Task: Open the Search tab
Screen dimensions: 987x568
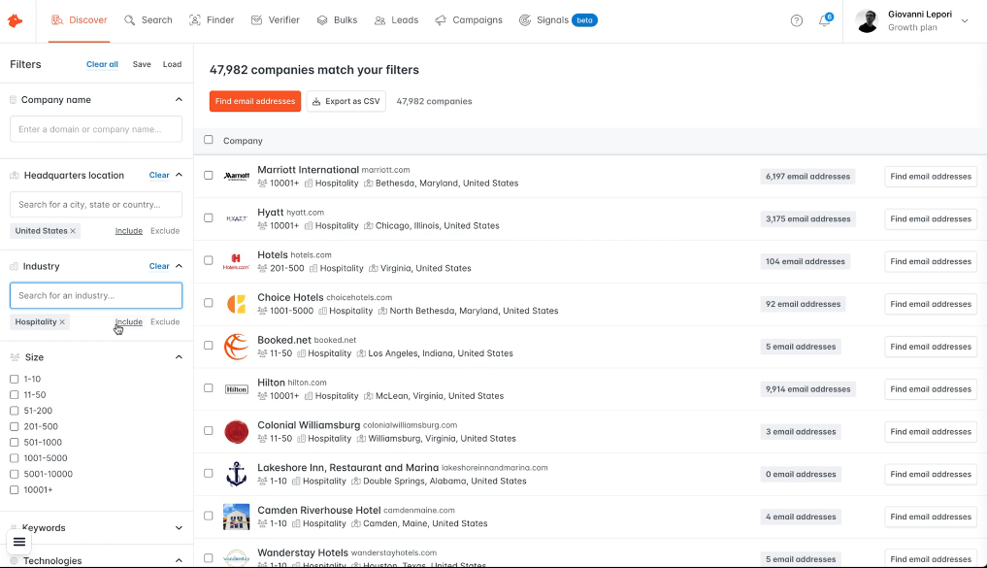Action: [148, 20]
